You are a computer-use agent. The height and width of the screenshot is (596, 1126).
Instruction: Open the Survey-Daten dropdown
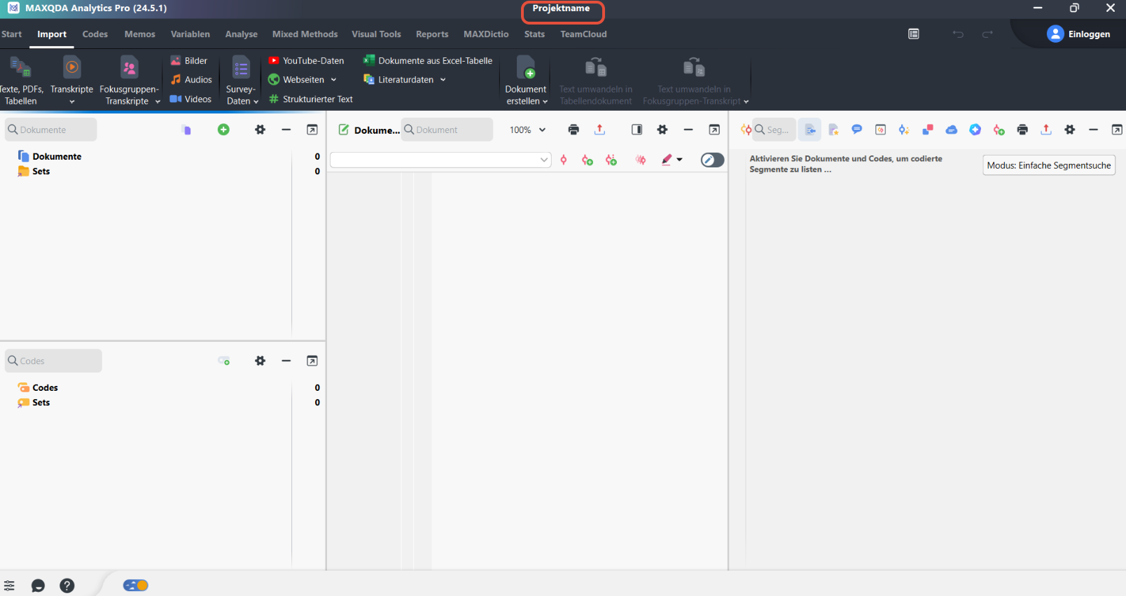[256, 102]
